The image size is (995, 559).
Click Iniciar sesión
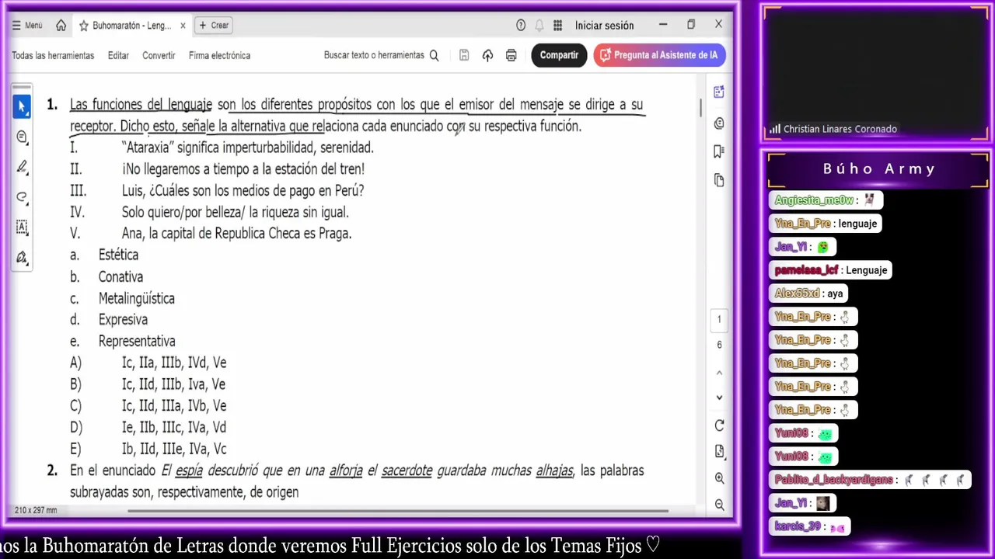point(604,26)
